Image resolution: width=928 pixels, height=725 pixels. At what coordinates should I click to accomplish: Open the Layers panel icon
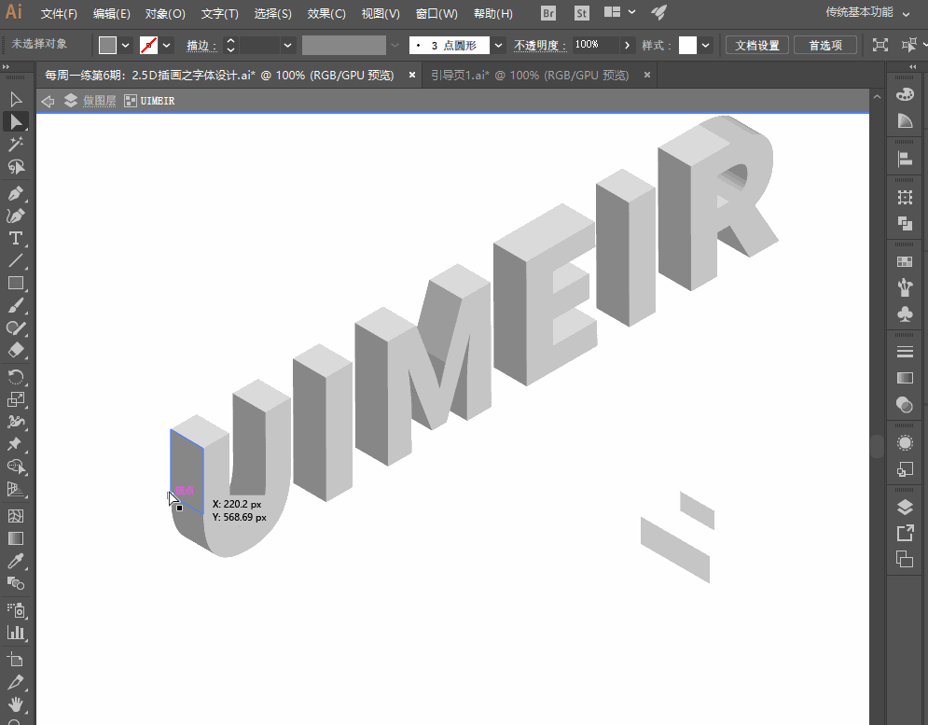(905, 507)
